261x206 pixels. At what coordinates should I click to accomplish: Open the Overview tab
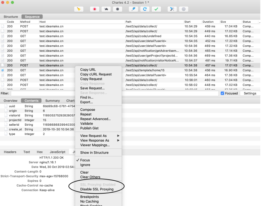point(10,101)
